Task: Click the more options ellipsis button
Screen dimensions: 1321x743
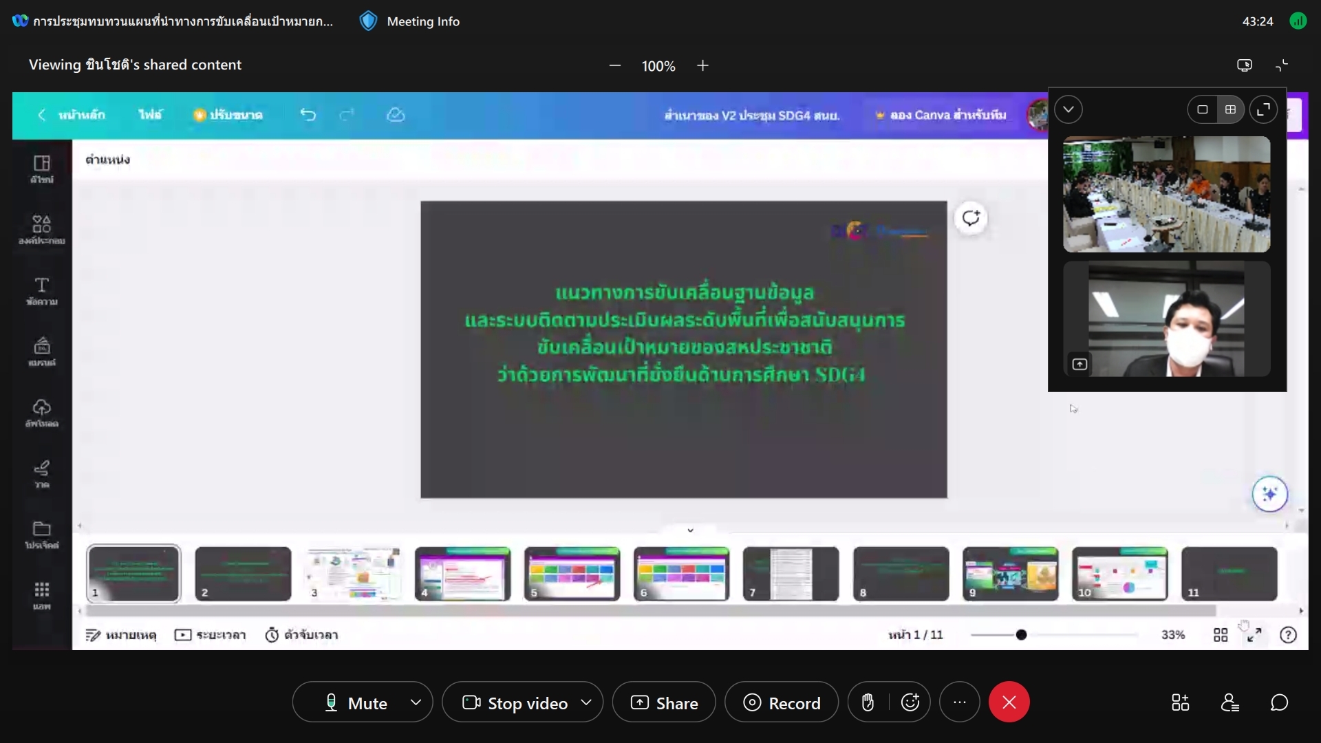Action: (959, 702)
